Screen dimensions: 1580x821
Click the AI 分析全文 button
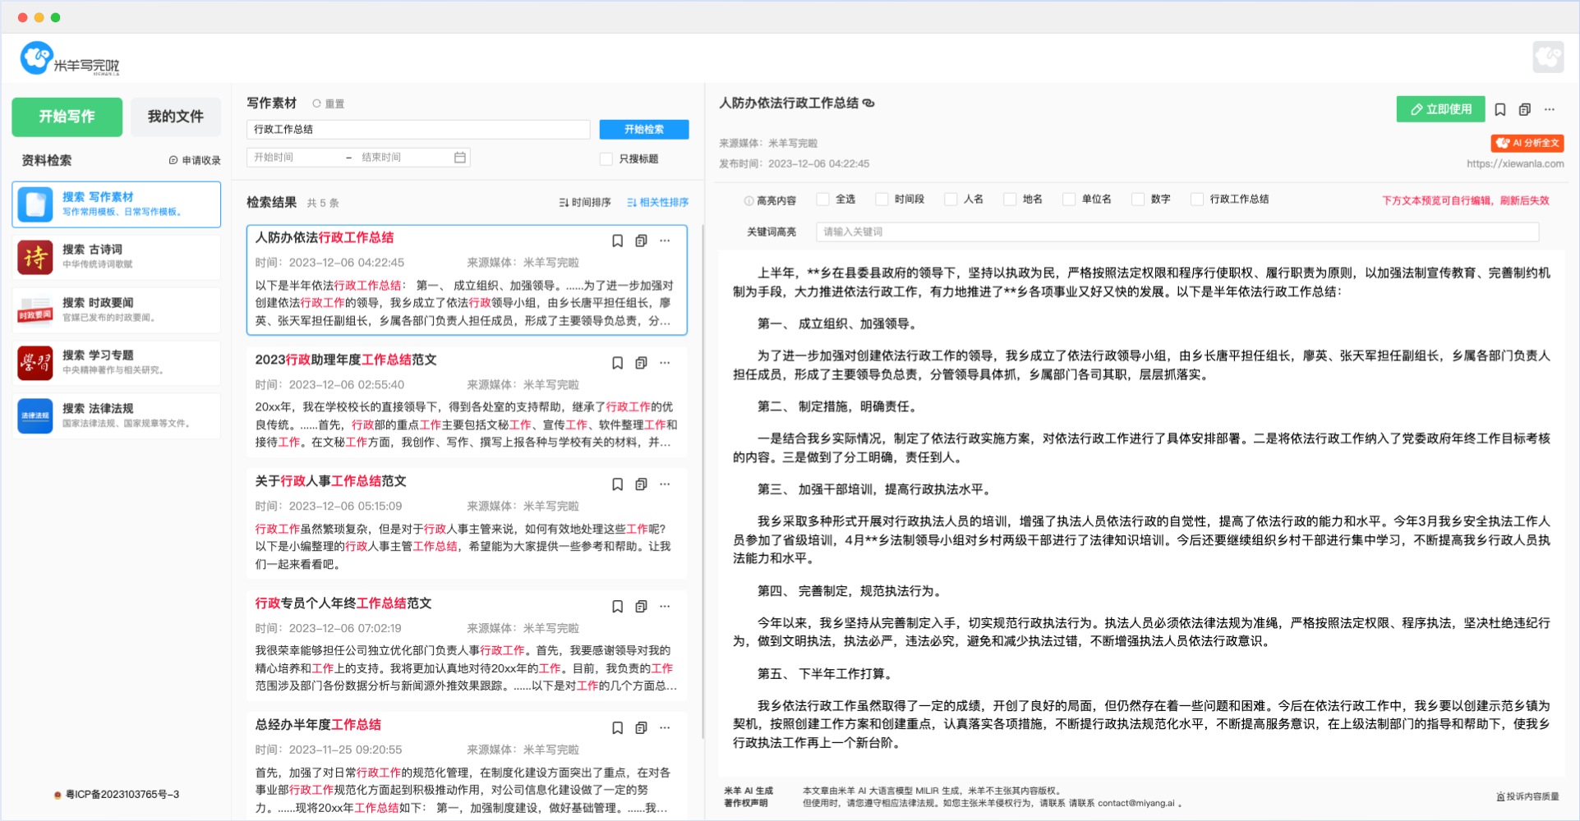pyautogui.click(x=1527, y=143)
